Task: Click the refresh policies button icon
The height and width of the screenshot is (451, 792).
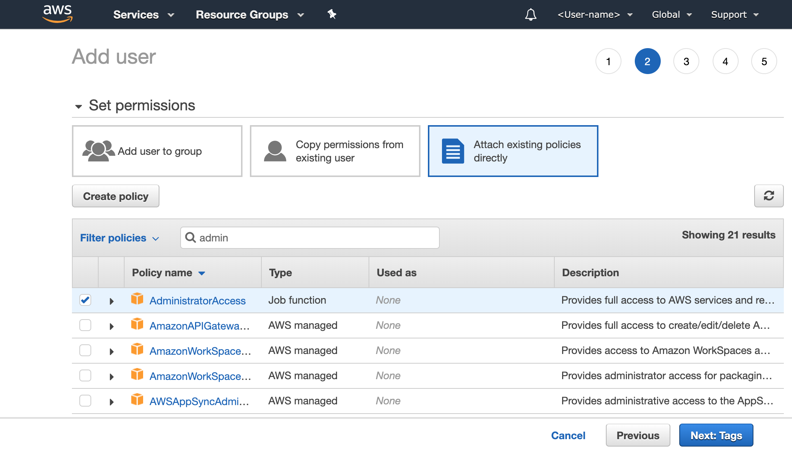Action: 769,196
